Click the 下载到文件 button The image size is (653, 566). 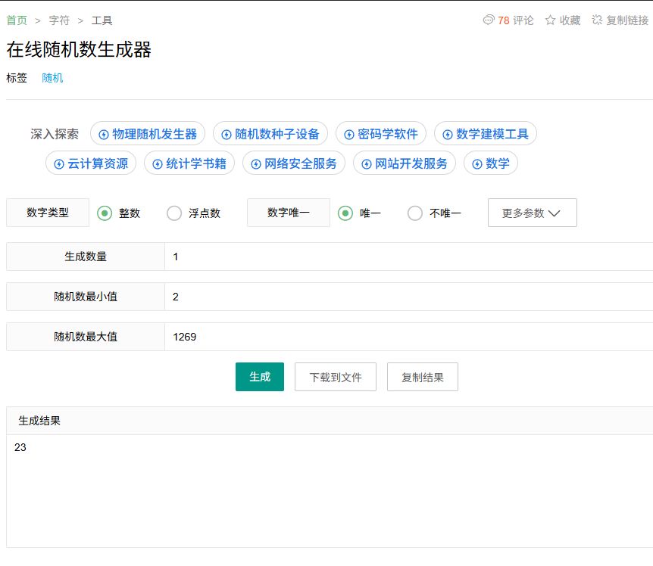(335, 377)
